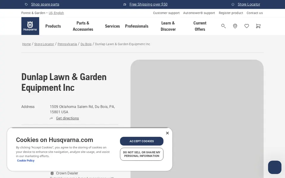
Task: Click Do Not Sell or Share button
Action: pos(142,154)
